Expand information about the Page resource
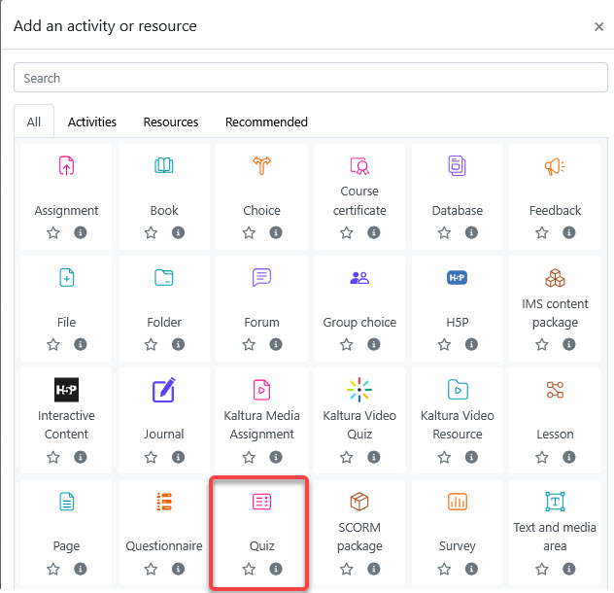614x593 pixels. pos(81,569)
